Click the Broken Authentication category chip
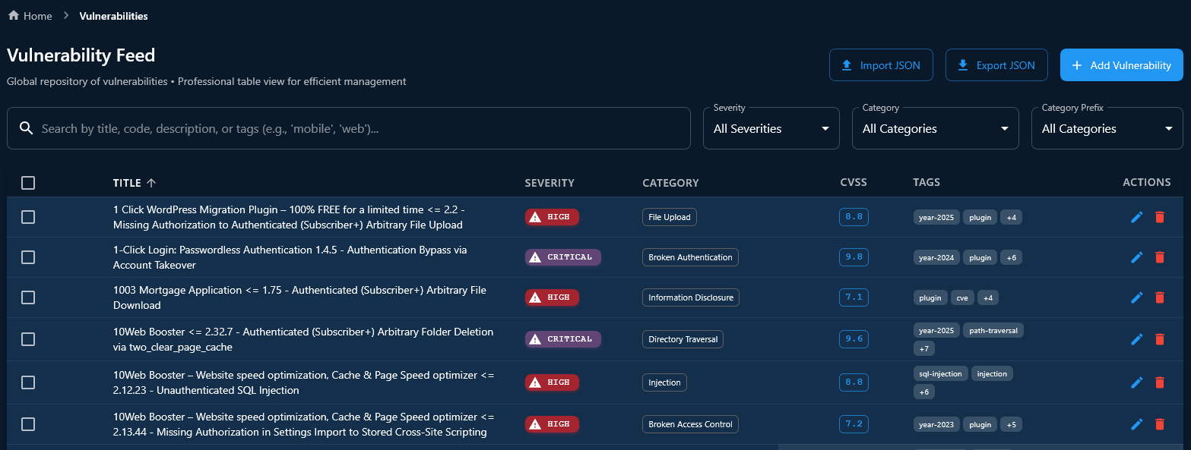The height and width of the screenshot is (450, 1191). [x=690, y=257]
